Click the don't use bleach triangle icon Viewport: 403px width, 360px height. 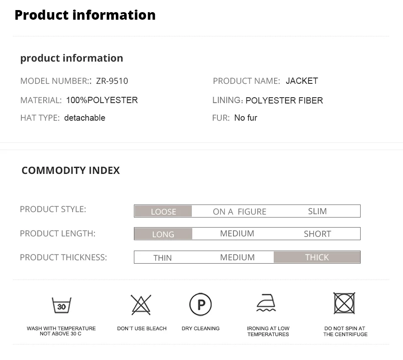click(x=141, y=305)
